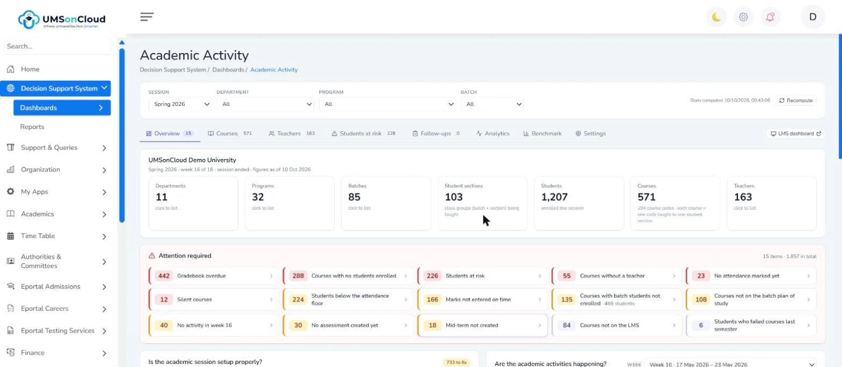Viewport: 842px width, 367px height.
Task: Open the settings gear icon in header
Action: click(x=743, y=17)
